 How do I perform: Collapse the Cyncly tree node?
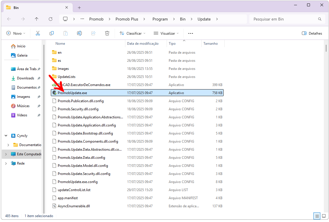(6, 136)
